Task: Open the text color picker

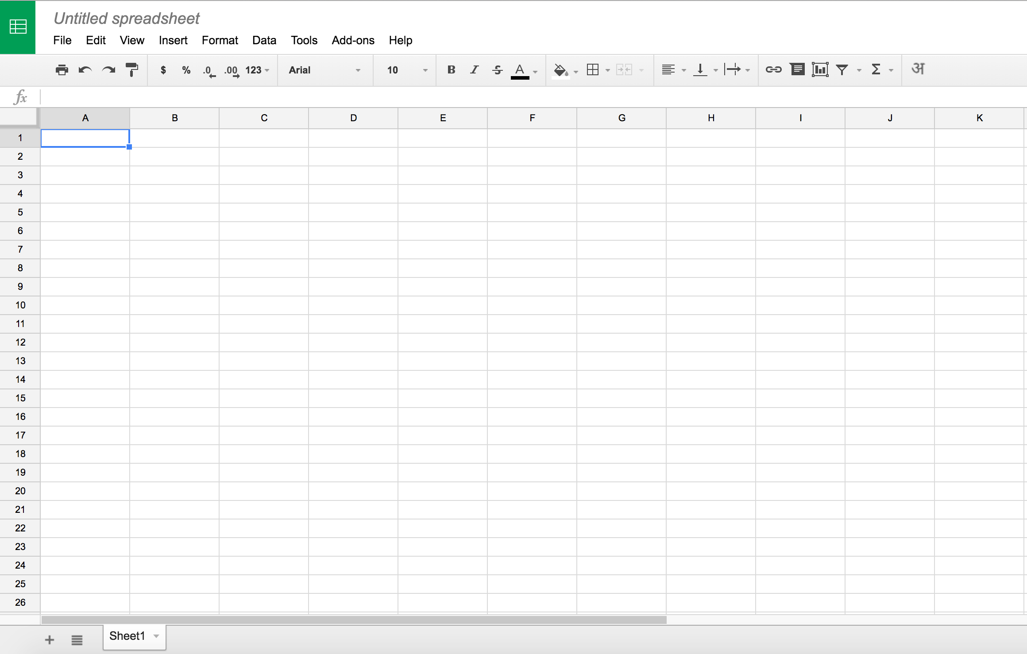Action: coord(520,69)
